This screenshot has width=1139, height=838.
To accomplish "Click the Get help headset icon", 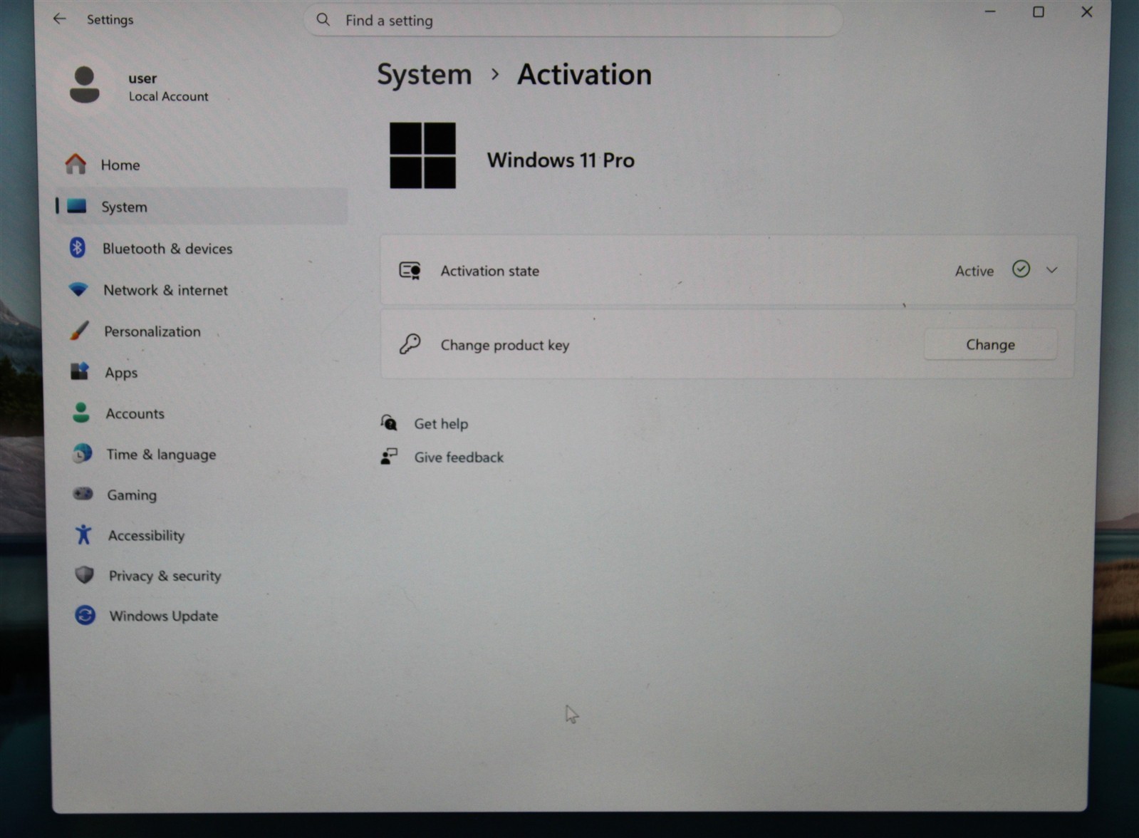I will 389,423.
